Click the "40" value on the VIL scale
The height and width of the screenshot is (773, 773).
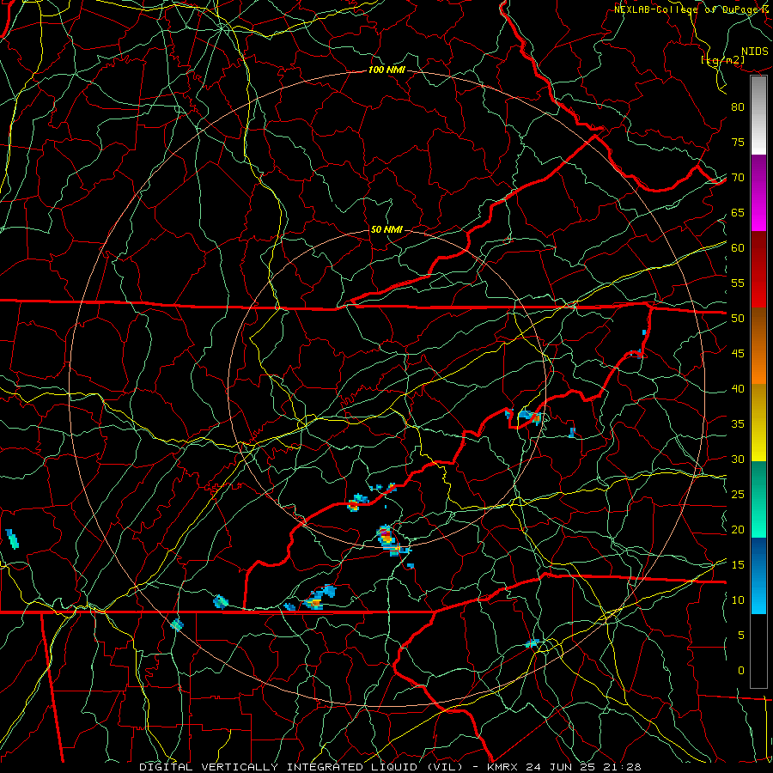738,389
